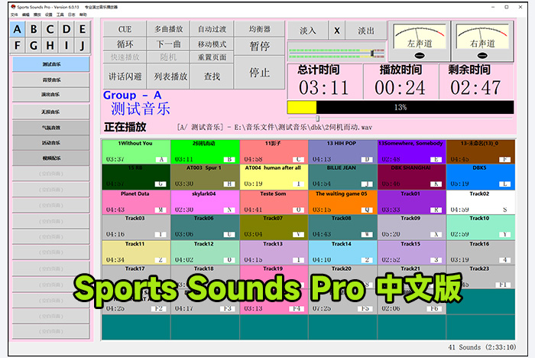The image size is (535, 358).
Task: Select the 气氛音效 page in sidebar
Action: pyautogui.click(x=51, y=128)
